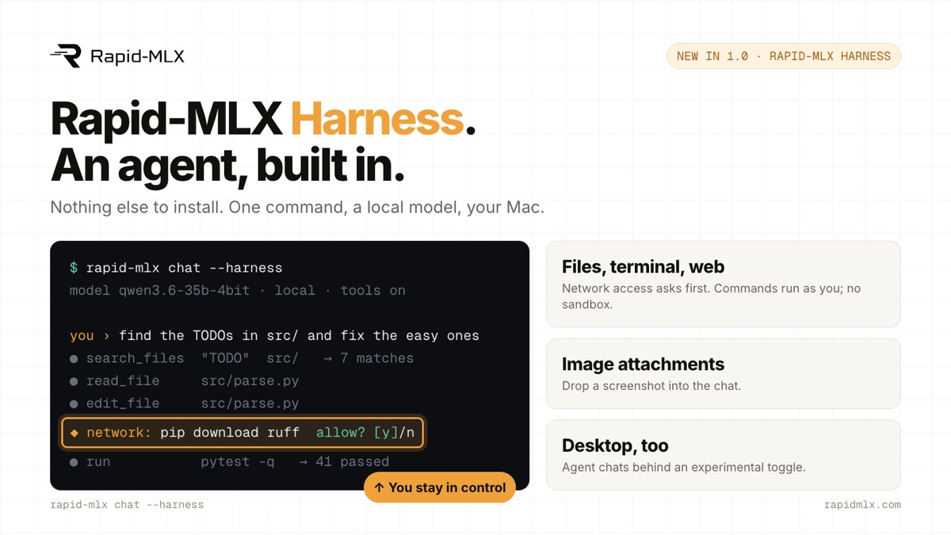Click the footer 'rapid-mlx chat --harness' text

[x=127, y=505]
